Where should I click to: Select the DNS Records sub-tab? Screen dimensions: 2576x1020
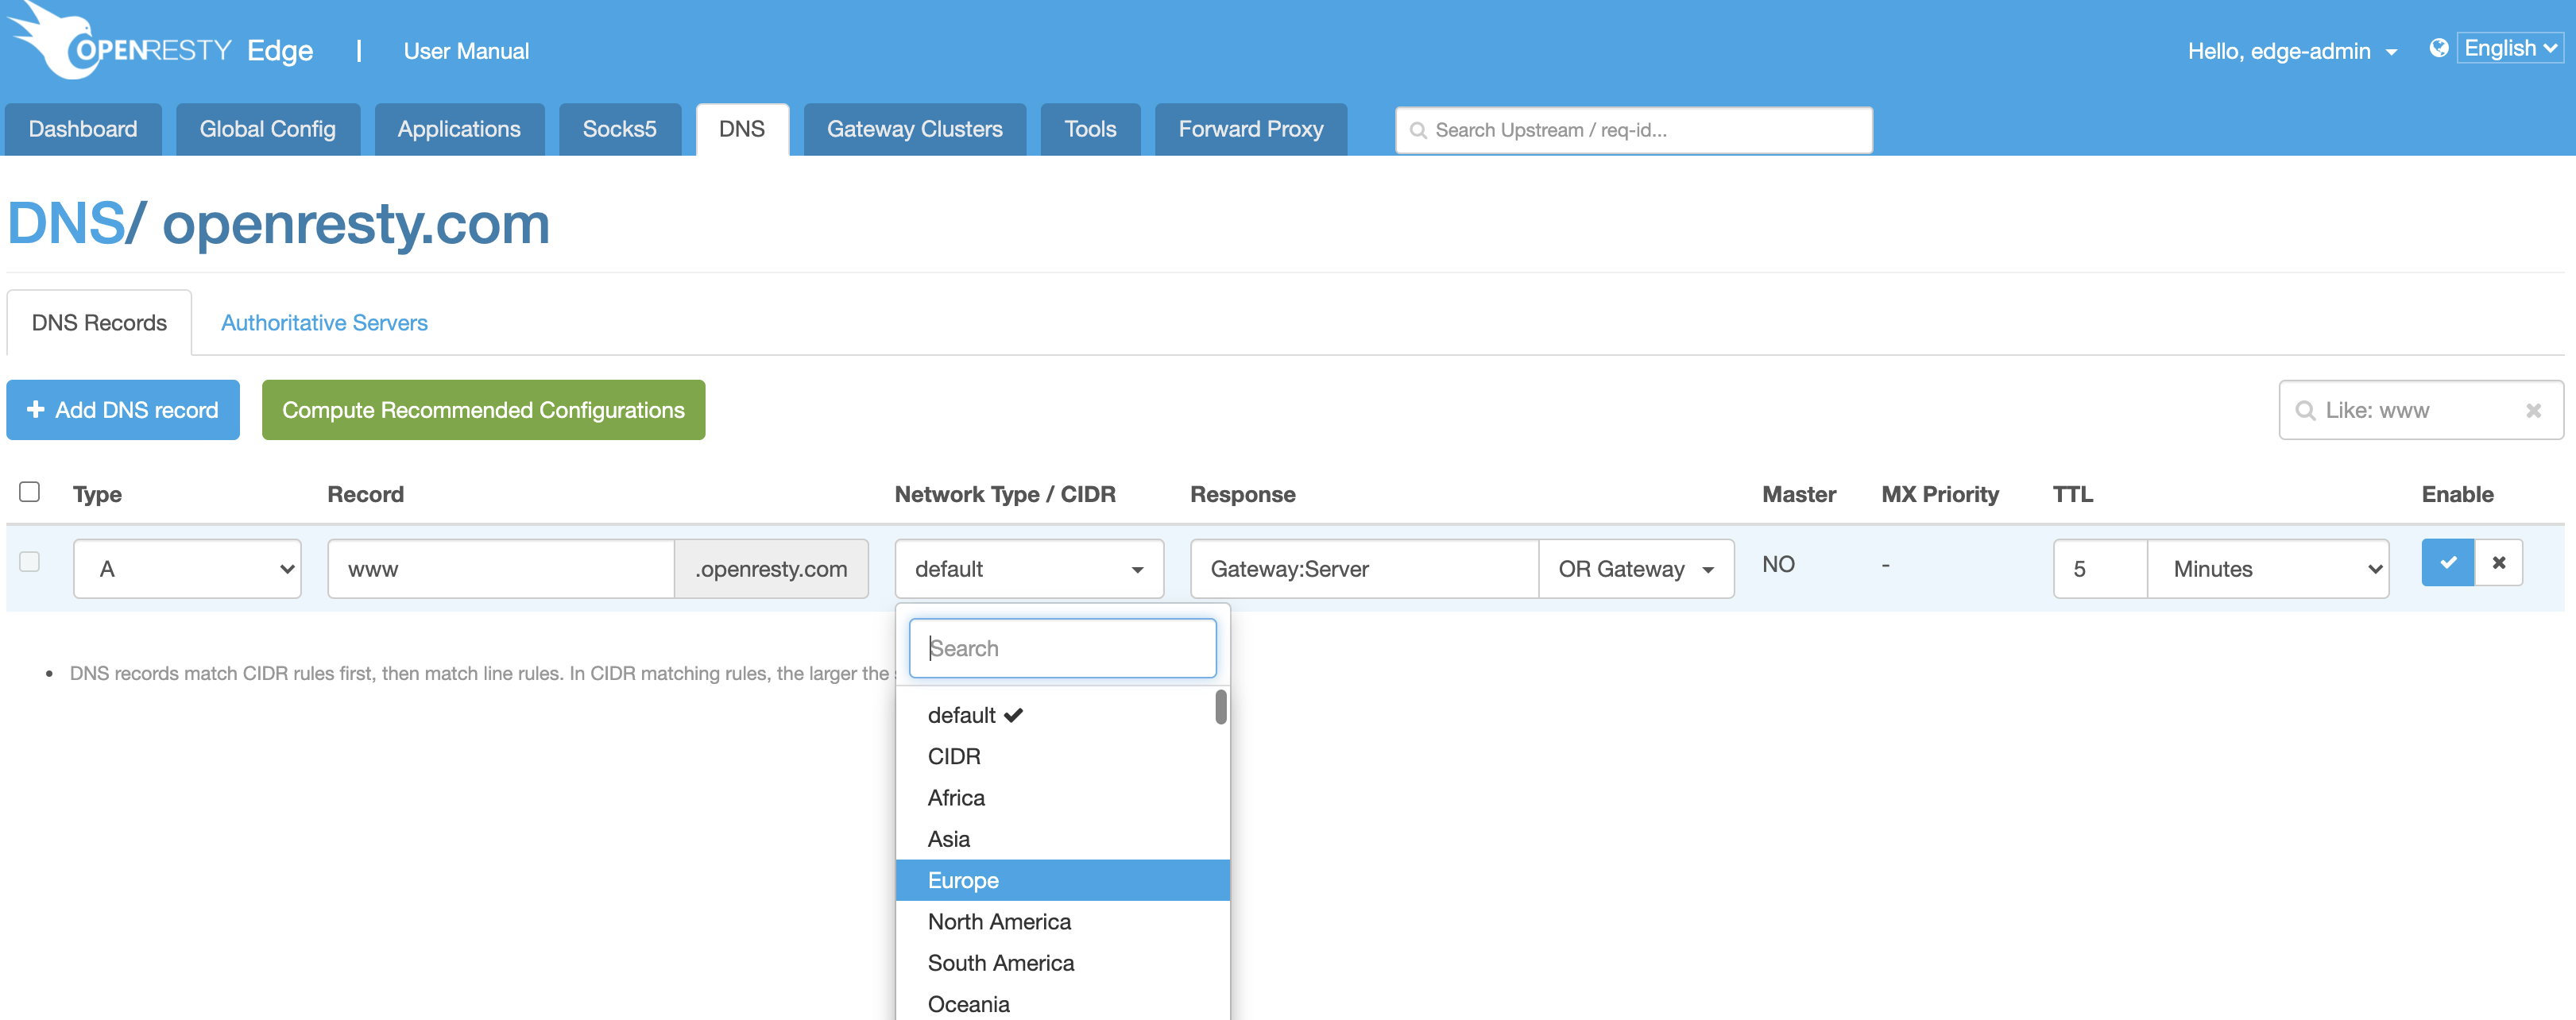coord(99,323)
